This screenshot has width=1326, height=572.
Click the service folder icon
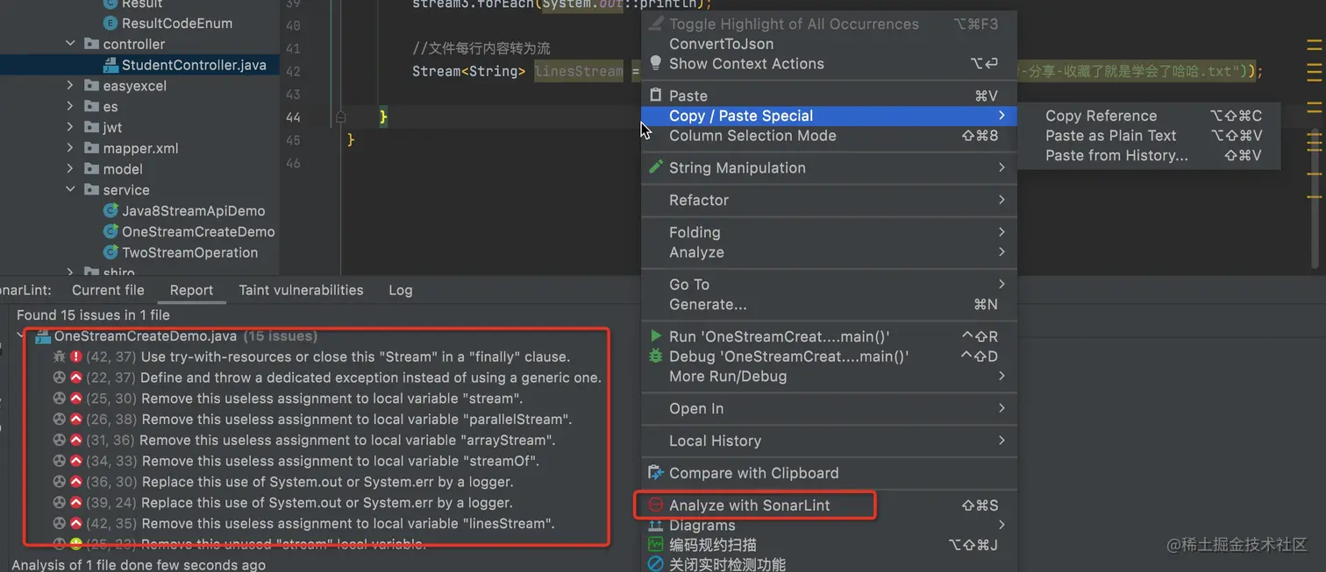91,190
